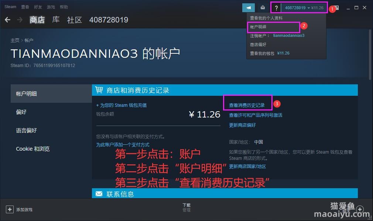Open the 查看 menu

(x=25, y=7)
